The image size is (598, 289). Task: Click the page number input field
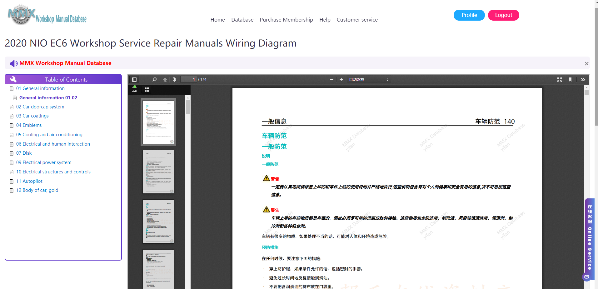point(189,79)
